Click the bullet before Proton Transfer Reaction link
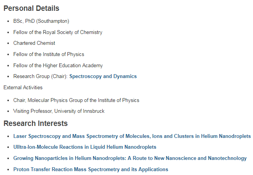This screenshot has height=175, width=253. tap(9, 170)
